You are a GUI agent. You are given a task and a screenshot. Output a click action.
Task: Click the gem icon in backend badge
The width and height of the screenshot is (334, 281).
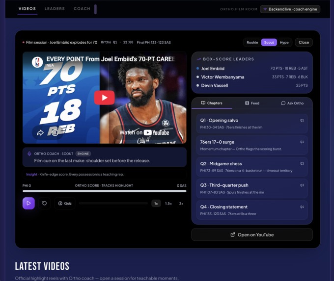click(265, 9)
